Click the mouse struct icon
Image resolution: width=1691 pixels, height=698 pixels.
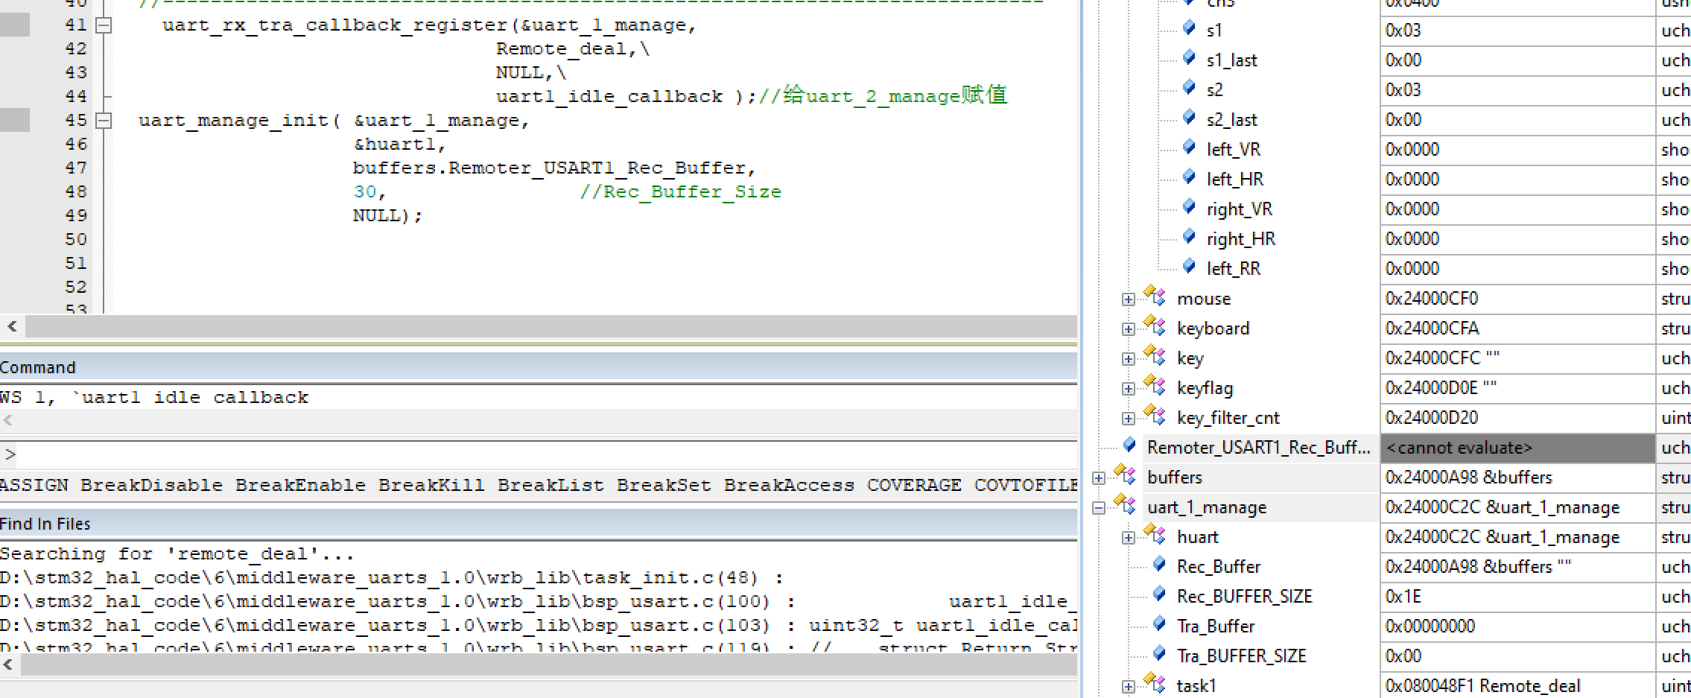tap(1155, 298)
